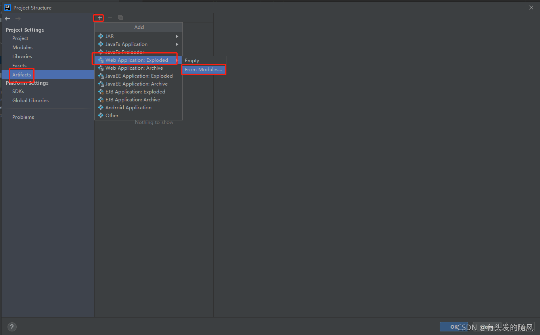Image resolution: width=540 pixels, height=335 pixels.
Task: Click the OK button
Action: (454, 327)
